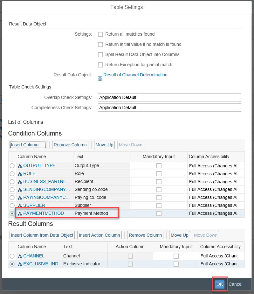Click the data object icon beside ROLE

[20, 174]
